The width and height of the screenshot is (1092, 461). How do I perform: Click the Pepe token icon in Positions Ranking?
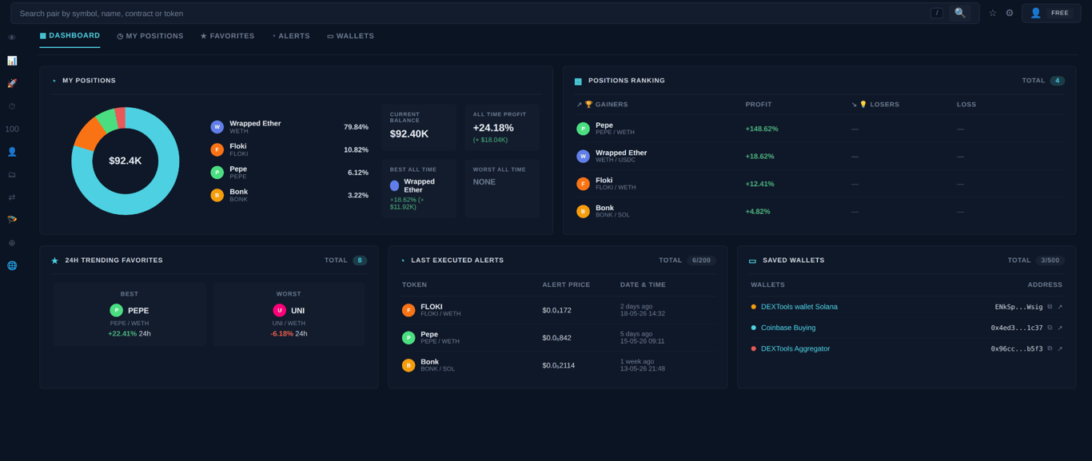tap(583, 129)
